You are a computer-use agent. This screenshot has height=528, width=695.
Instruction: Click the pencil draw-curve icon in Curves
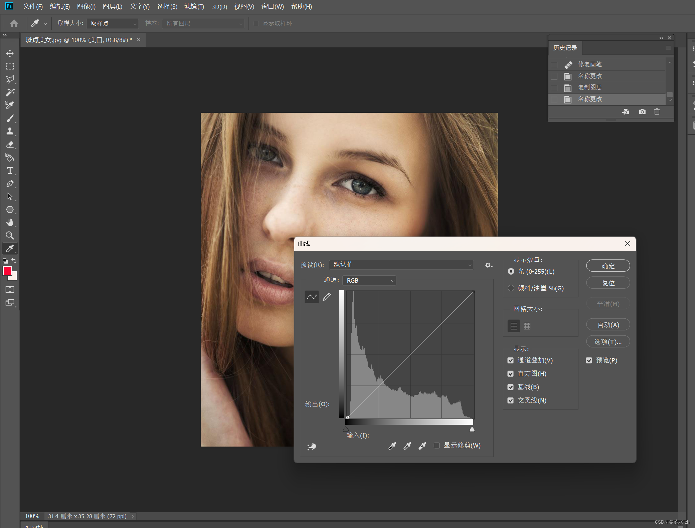(x=327, y=297)
